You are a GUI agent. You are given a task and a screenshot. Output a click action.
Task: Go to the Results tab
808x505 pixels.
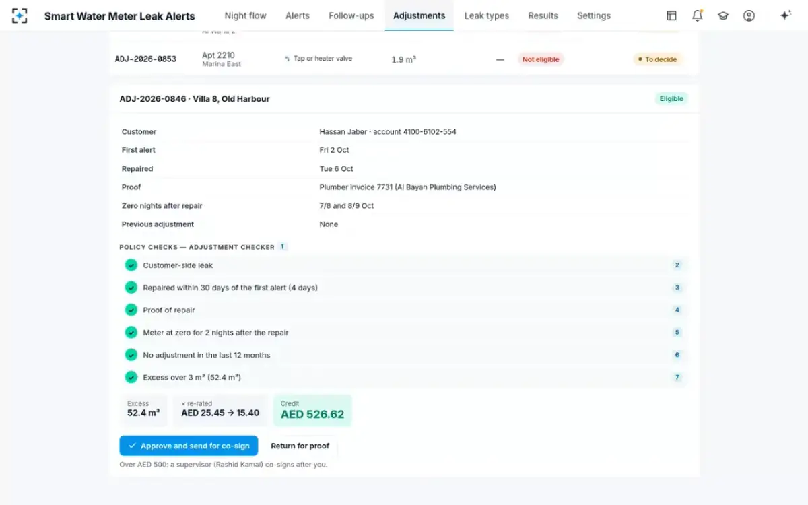(543, 15)
